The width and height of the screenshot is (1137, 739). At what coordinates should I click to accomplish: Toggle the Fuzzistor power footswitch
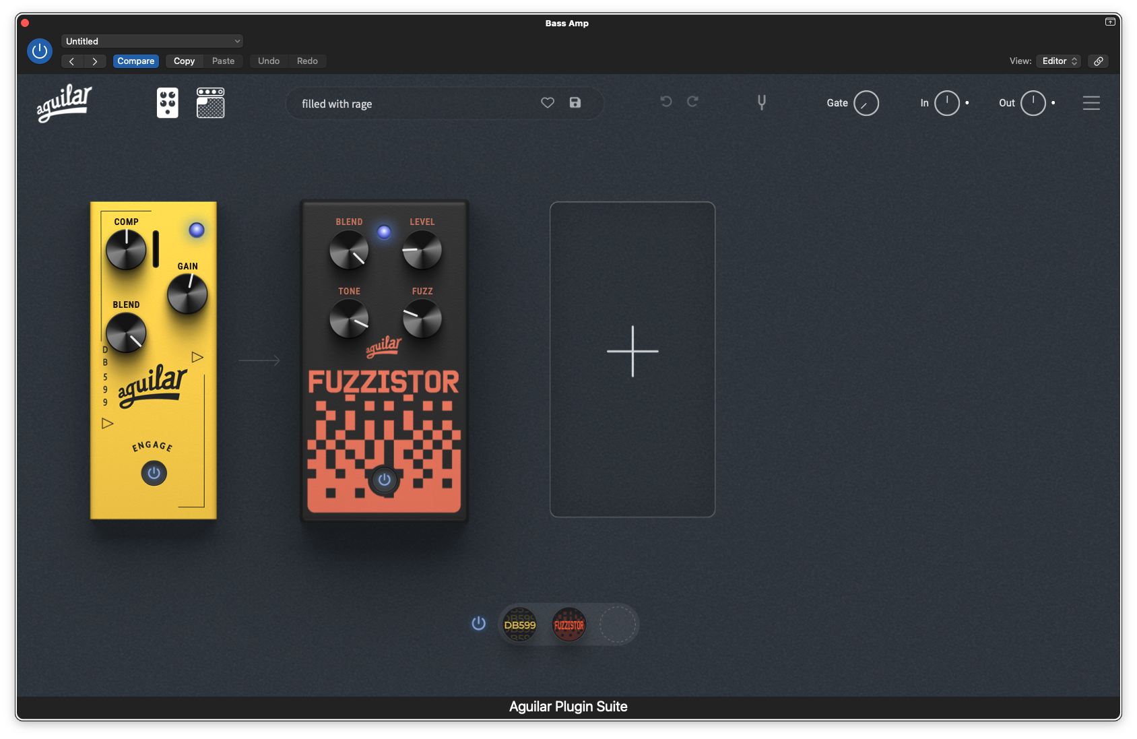pyautogui.click(x=384, y=480)
